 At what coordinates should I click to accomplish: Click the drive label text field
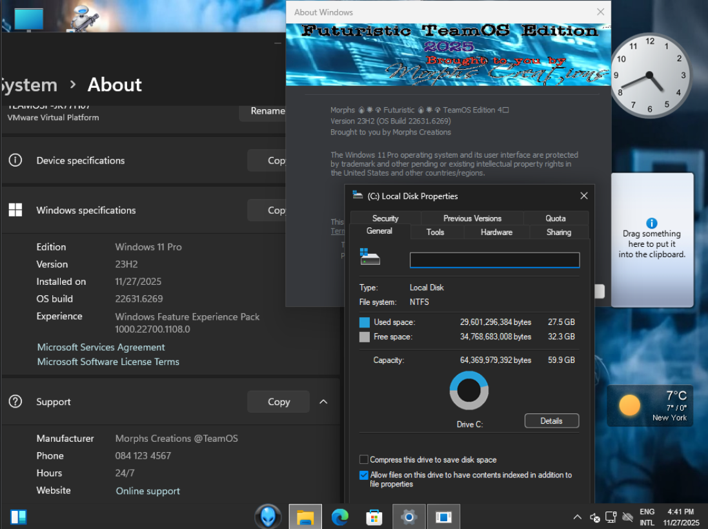pos(494,260)
